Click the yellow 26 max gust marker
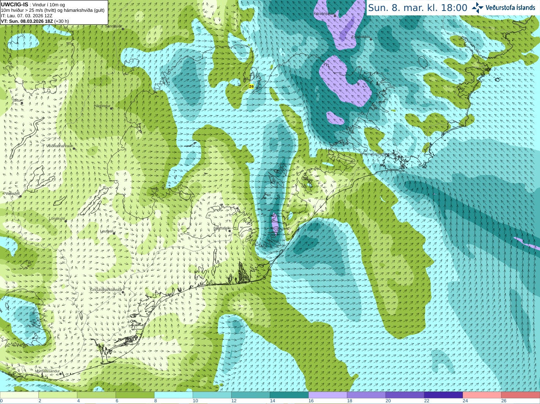 pyautogui.click(x=251, y=86)
